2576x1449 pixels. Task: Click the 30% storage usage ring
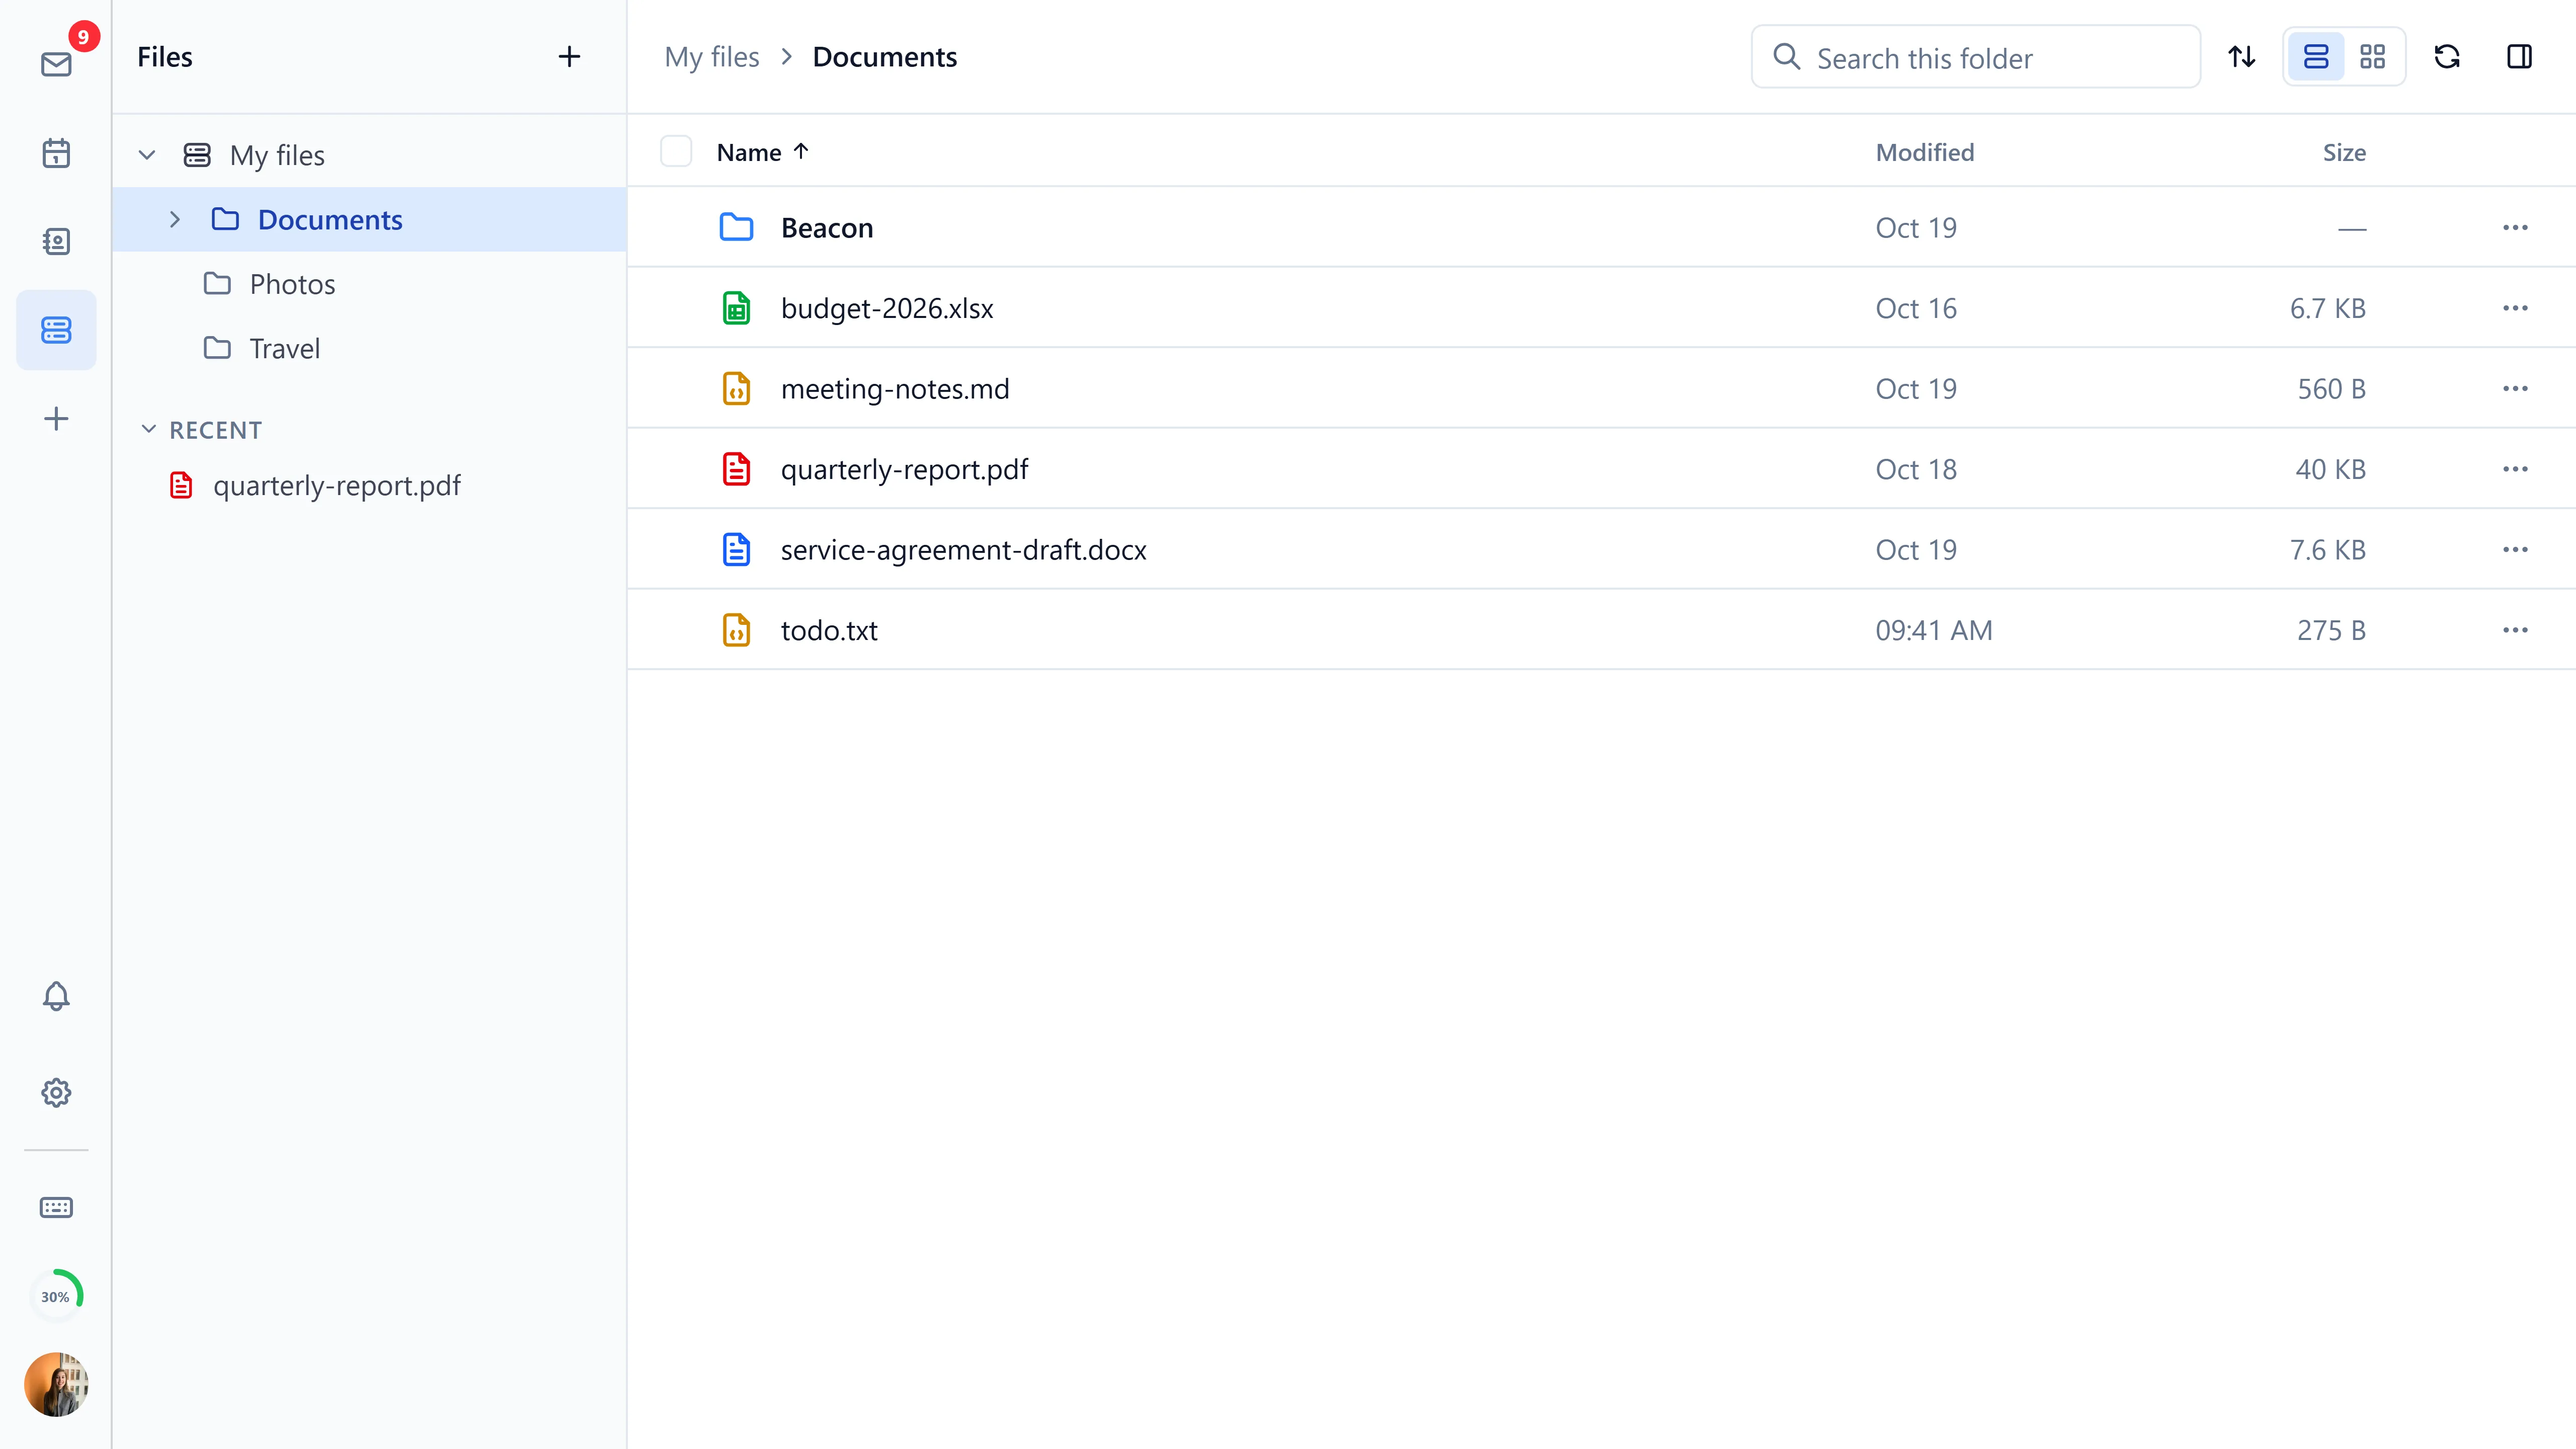click(x=56, y=1296)
